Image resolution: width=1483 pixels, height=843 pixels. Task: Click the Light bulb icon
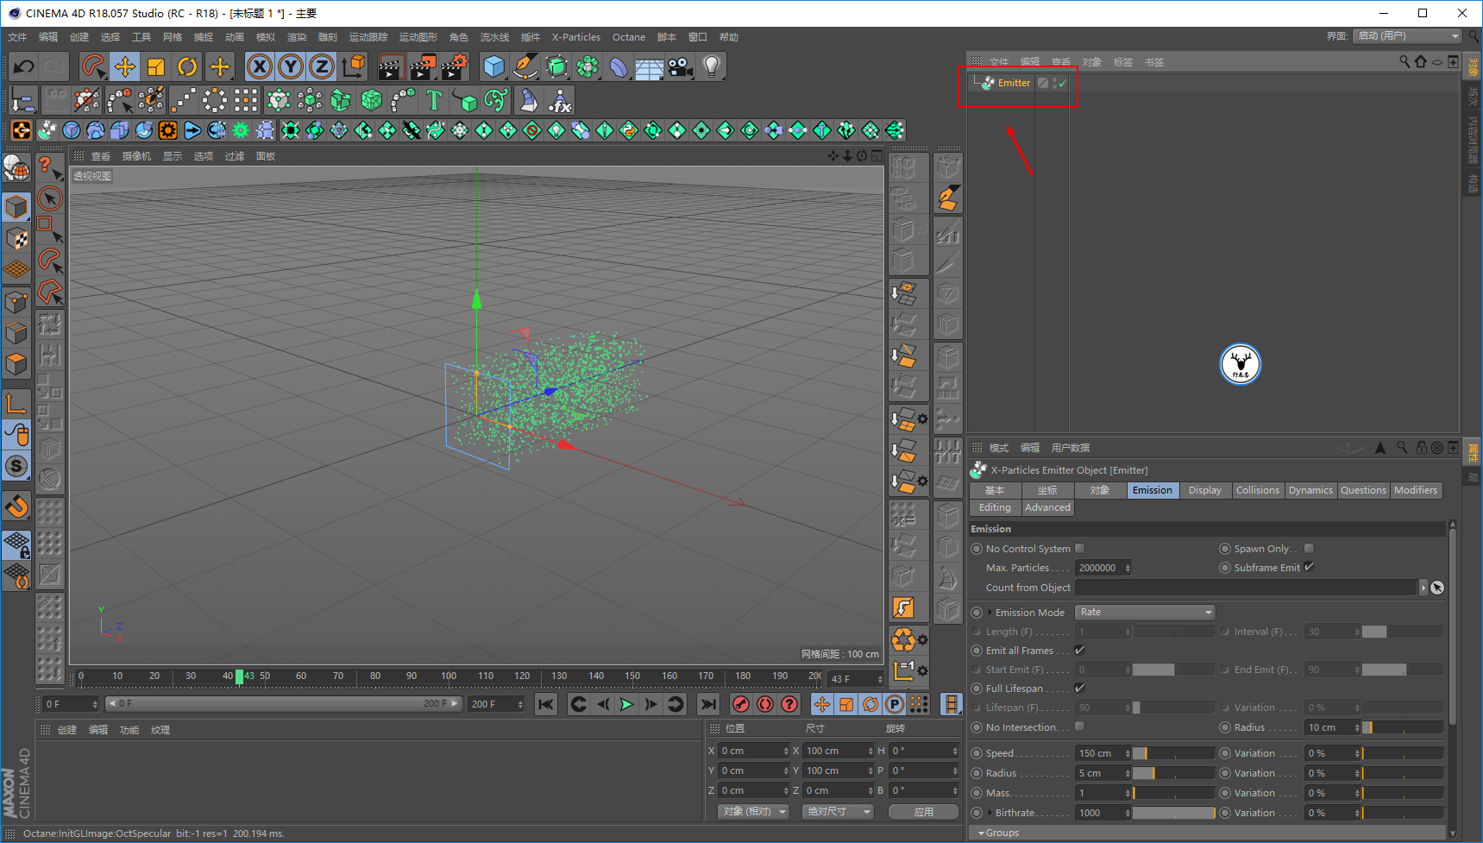pos(711,66)
